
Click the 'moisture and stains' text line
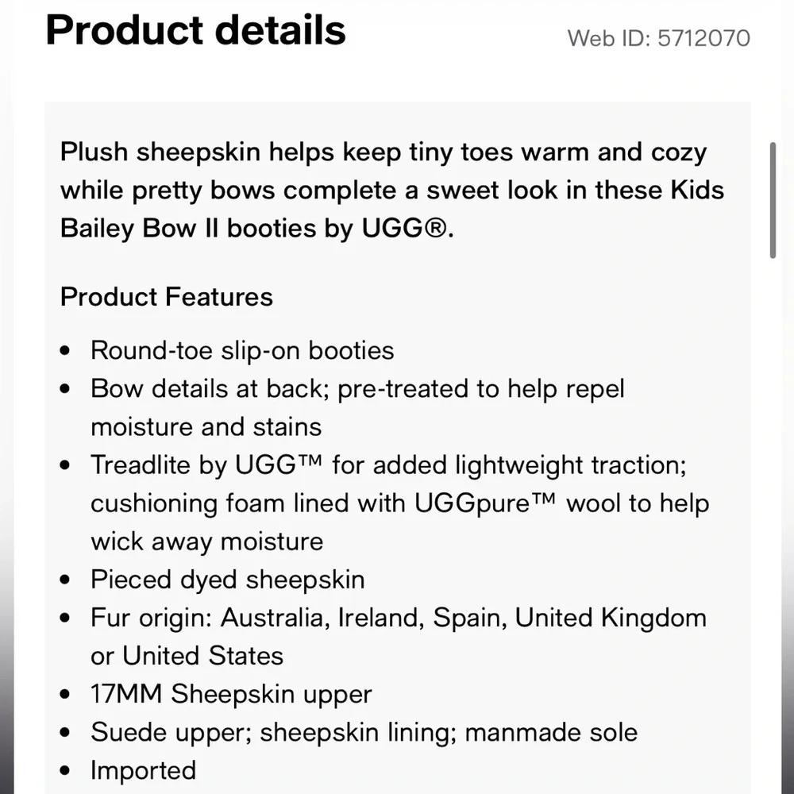point(206,427)
